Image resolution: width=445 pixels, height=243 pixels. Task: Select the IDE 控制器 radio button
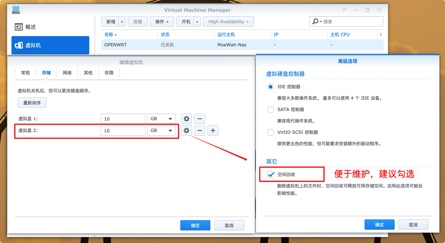271,87
